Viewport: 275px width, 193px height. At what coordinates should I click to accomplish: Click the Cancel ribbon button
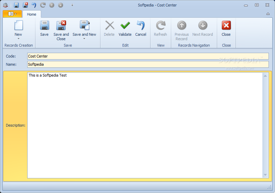coord(141,29)
